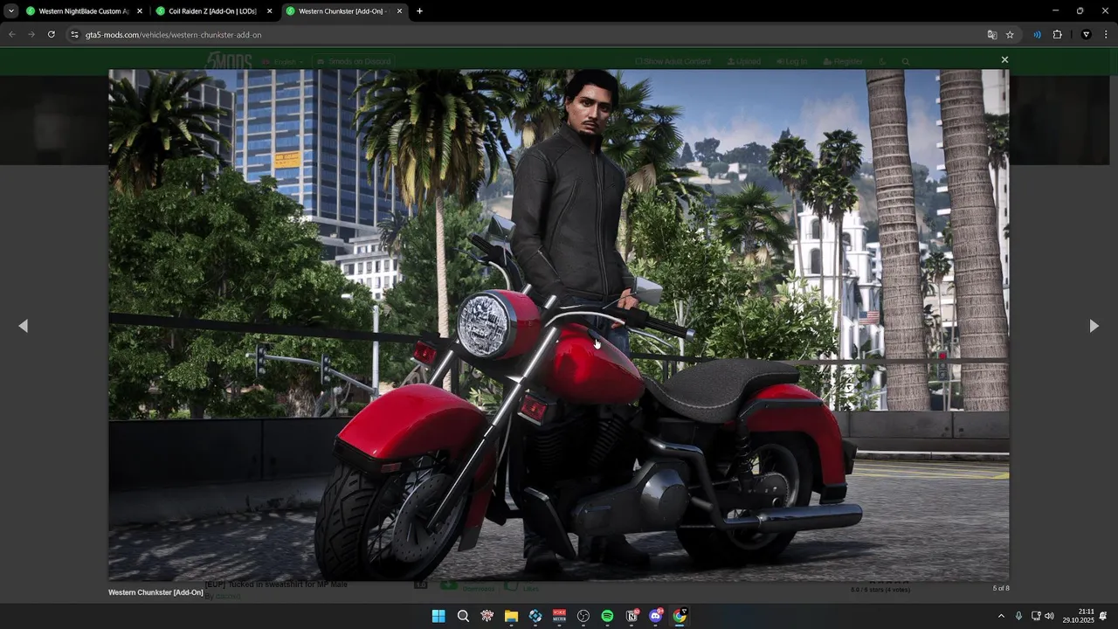Open the clock showing 21:11
Viewport: 1118px width, 629px height.
coord(1079,616)
